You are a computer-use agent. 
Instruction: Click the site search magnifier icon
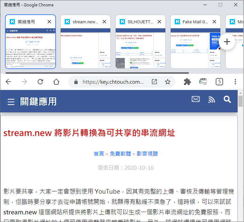click(x=227, y=99)
